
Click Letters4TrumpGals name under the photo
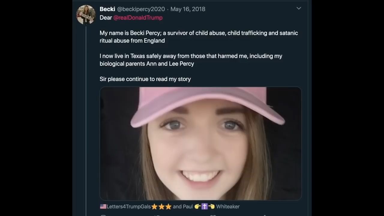pos(129,206)
